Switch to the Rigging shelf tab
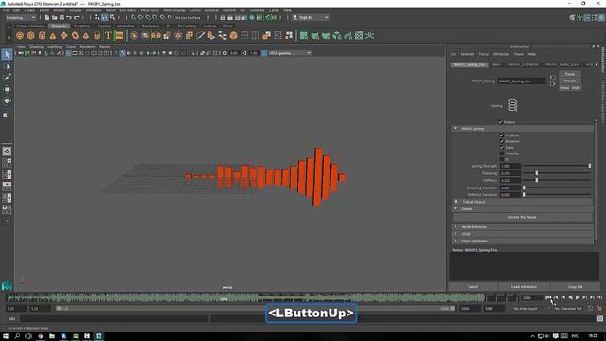 103,26
